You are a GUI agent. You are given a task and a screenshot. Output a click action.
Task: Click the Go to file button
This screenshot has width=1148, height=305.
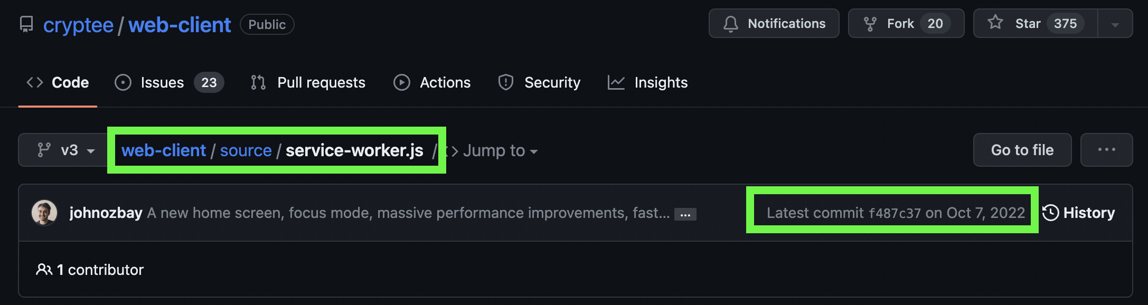coord(1022,150)
